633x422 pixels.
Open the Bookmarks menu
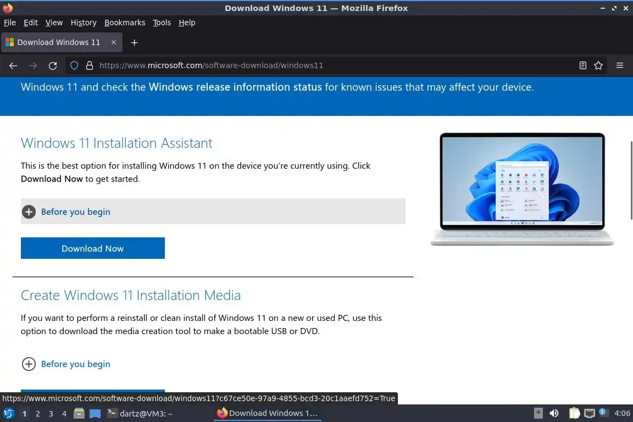pos(125,23)
